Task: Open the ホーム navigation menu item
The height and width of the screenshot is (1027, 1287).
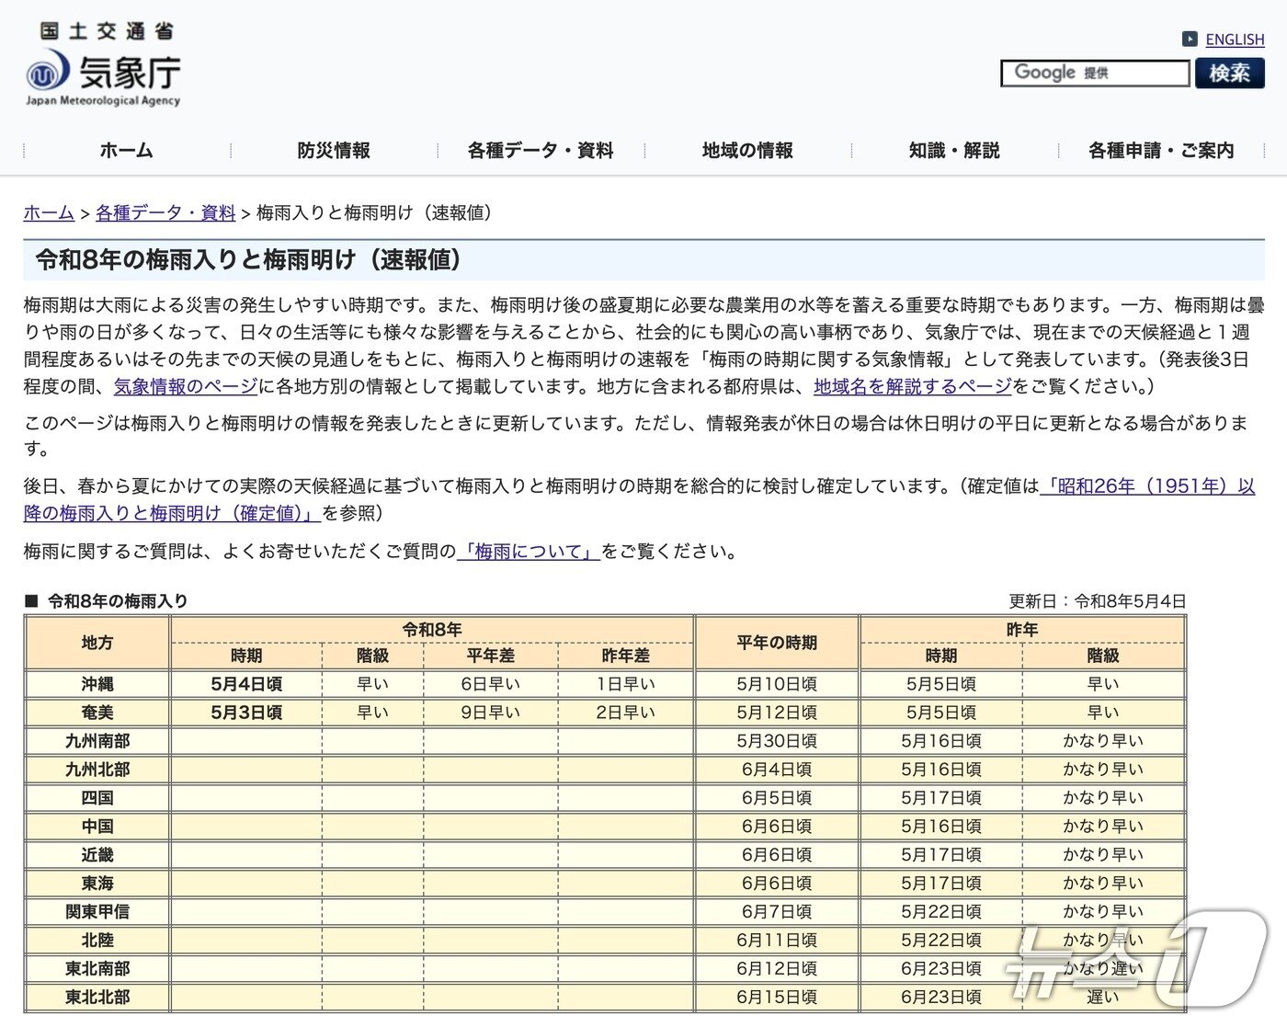Action: [x=126, y=151]
